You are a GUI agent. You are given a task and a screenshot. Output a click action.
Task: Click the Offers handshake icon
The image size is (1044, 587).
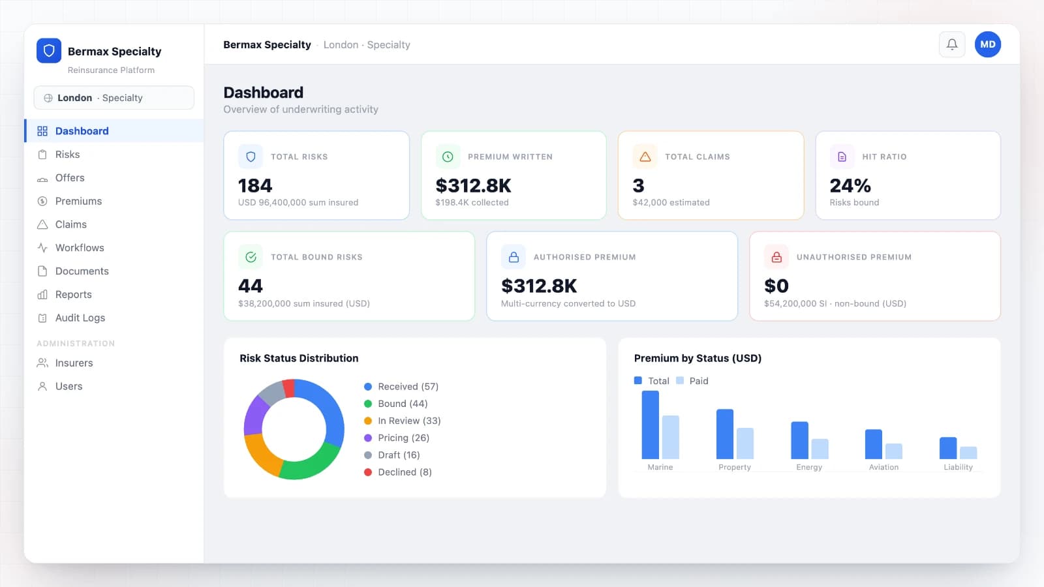(42, 178)
